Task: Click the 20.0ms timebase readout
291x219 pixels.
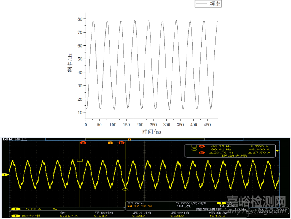Action: point(135,203)
